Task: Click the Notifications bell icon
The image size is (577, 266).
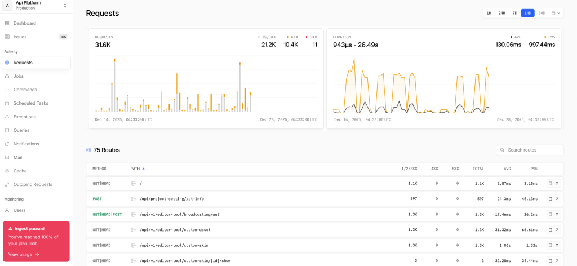Action: point(7,144)
